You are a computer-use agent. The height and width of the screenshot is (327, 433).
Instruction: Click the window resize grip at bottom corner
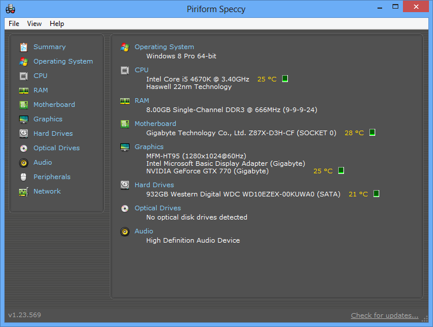(425, 319)
